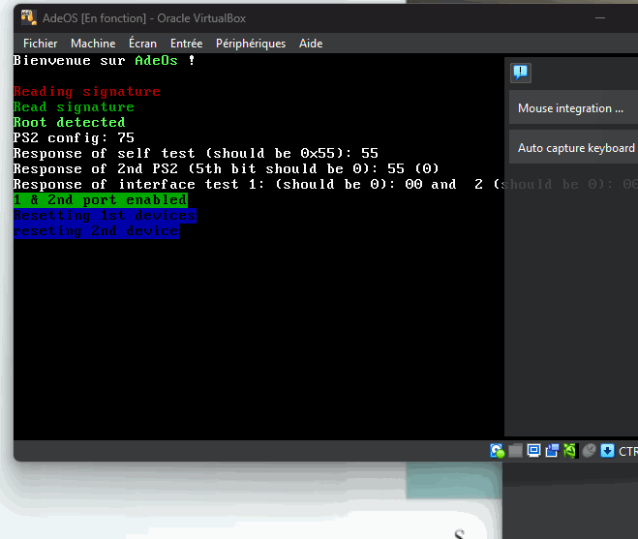
Task: Open the Auto capture keyboard notification
Action: [x=574, y=148]
